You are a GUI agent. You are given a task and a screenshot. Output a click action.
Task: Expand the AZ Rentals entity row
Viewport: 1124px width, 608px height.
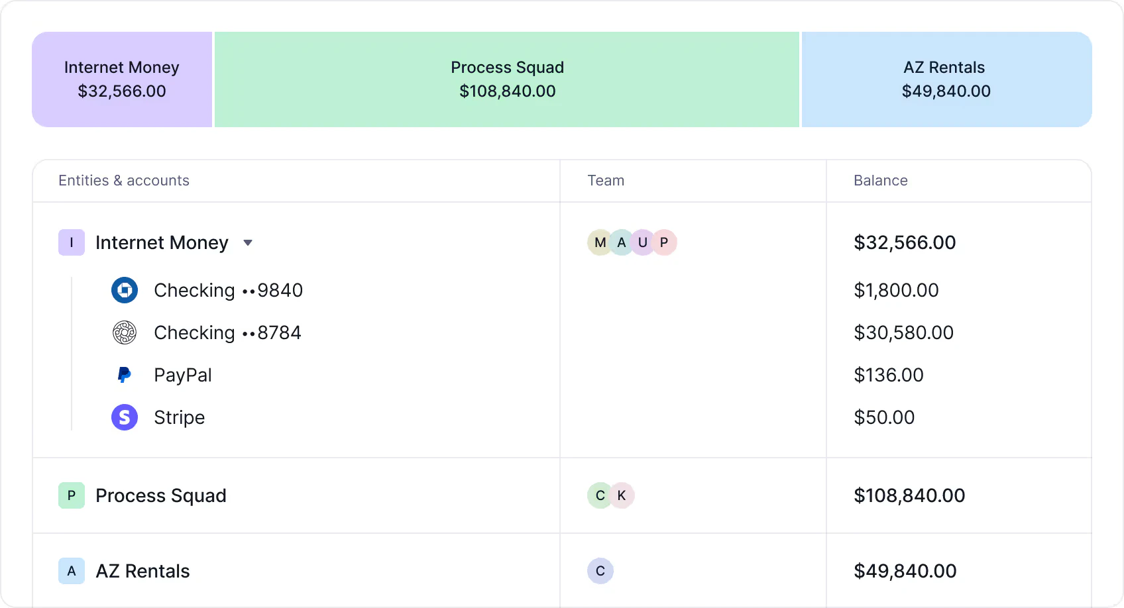tap(142, 570)
